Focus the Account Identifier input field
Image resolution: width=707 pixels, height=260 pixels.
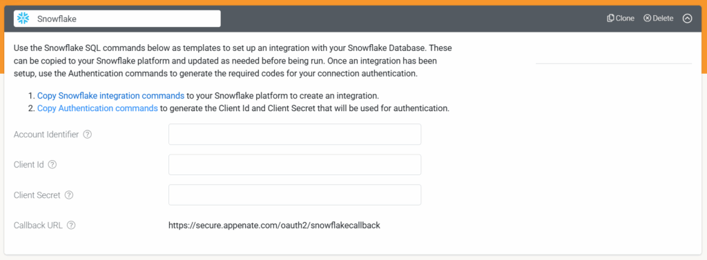pyautogui.click(x=295, y=134)
